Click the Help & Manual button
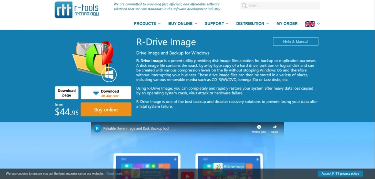This screenshot has width=375, height=179. [x=296, y=42]
